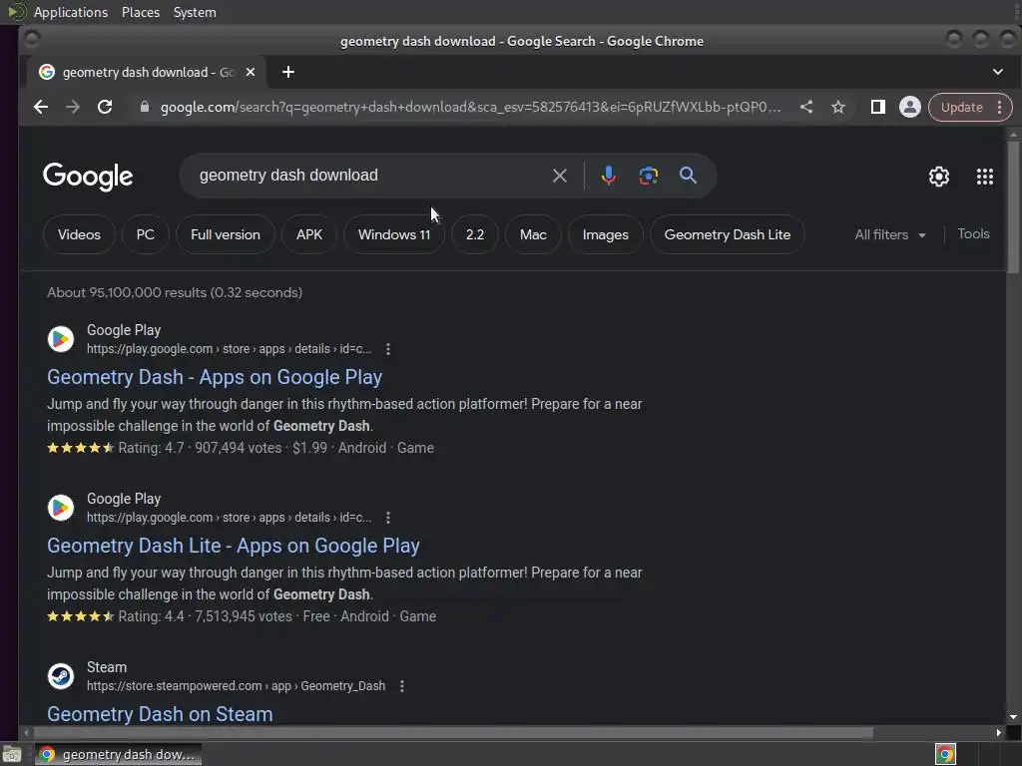Expand the All filters dropdown
This screenshot has width=1022, height=766.
[890, 234]
